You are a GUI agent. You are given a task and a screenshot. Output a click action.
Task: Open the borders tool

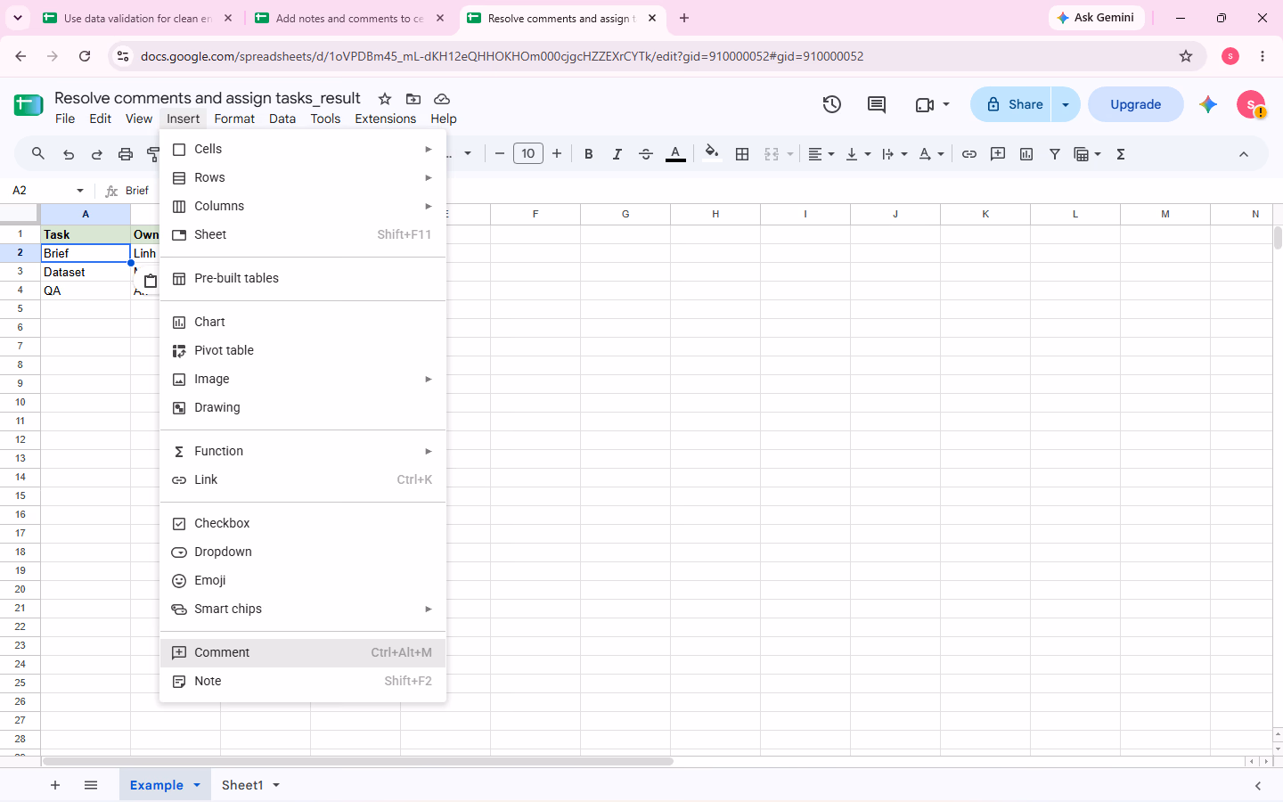(x=742, y=154)
